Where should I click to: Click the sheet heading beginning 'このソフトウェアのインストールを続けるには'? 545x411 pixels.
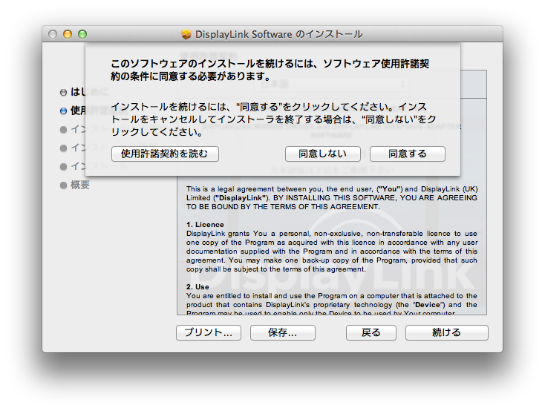pos(270,70)
